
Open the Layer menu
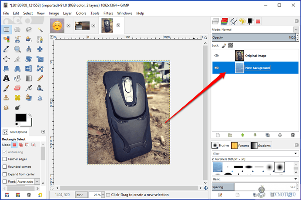(67, 13)
